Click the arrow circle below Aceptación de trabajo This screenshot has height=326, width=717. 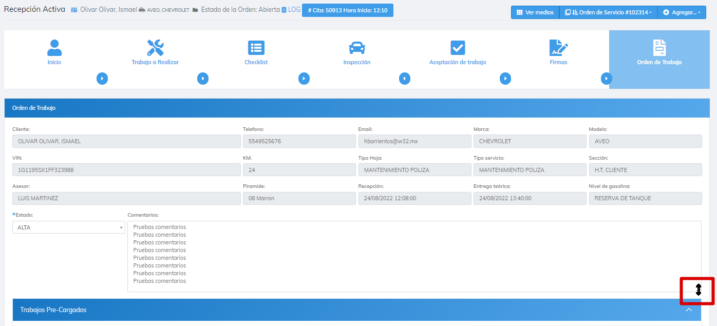[x=505, y=79]
